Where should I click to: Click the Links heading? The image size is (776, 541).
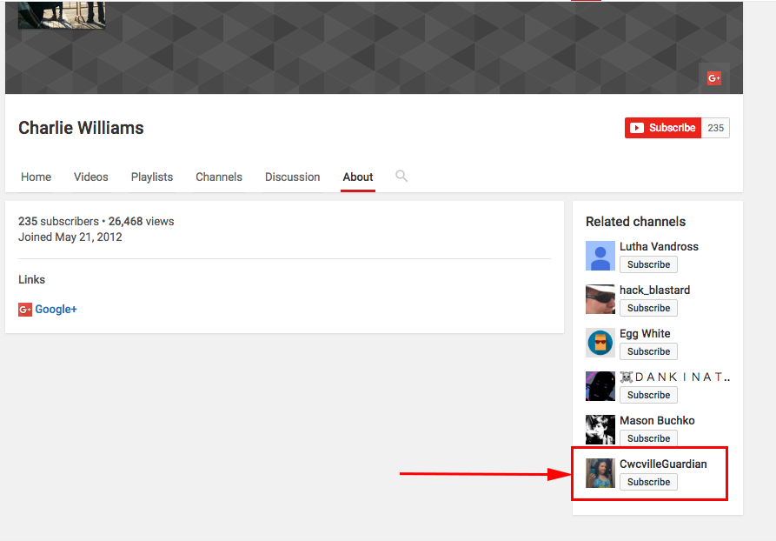coord(31,280)
